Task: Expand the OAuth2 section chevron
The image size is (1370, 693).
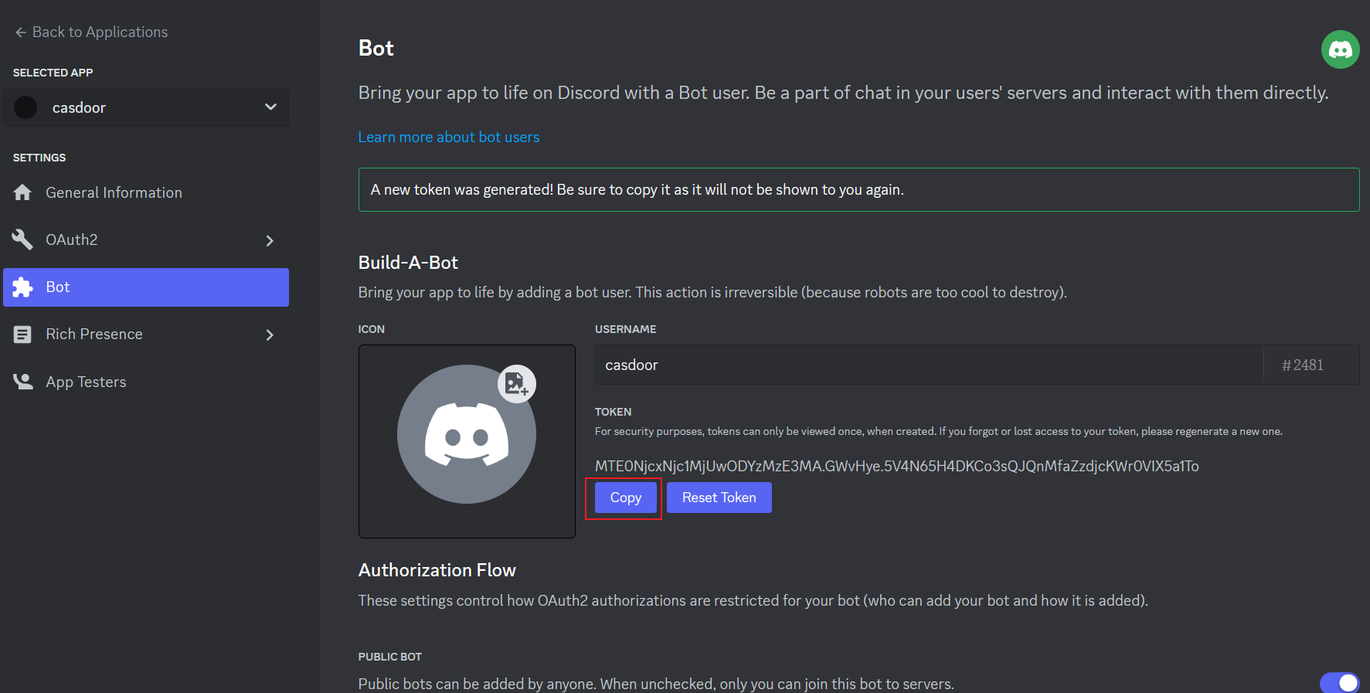Action: (270, 240)
